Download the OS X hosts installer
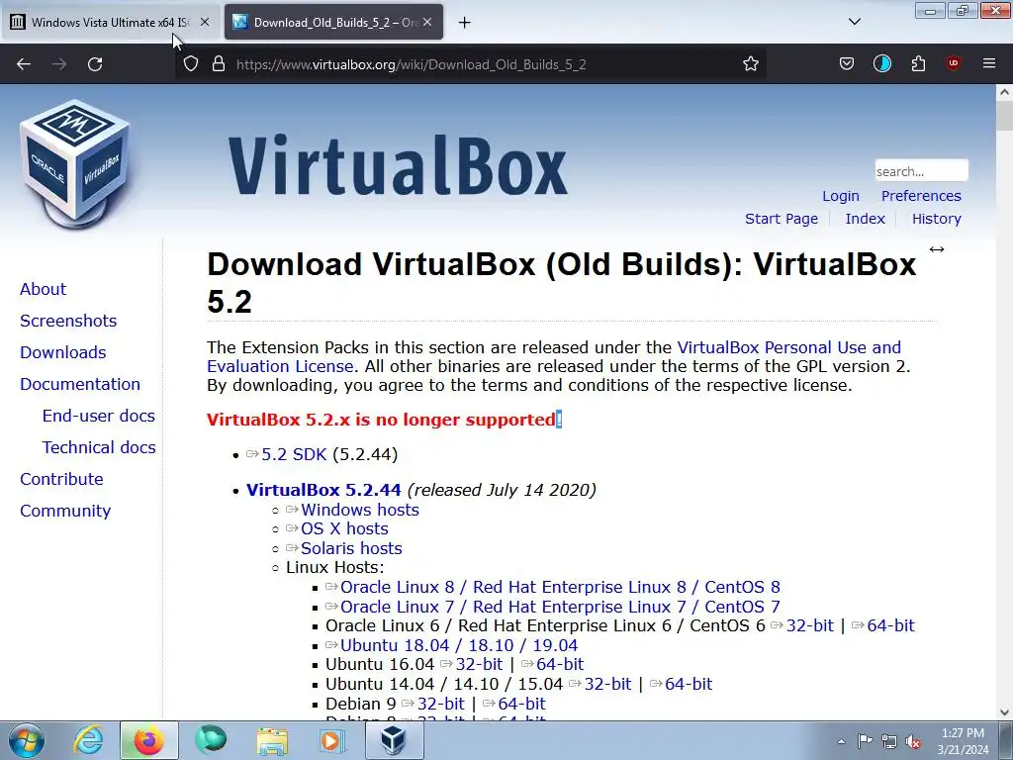The image size is (1013, 760). [x=344, y=528]
